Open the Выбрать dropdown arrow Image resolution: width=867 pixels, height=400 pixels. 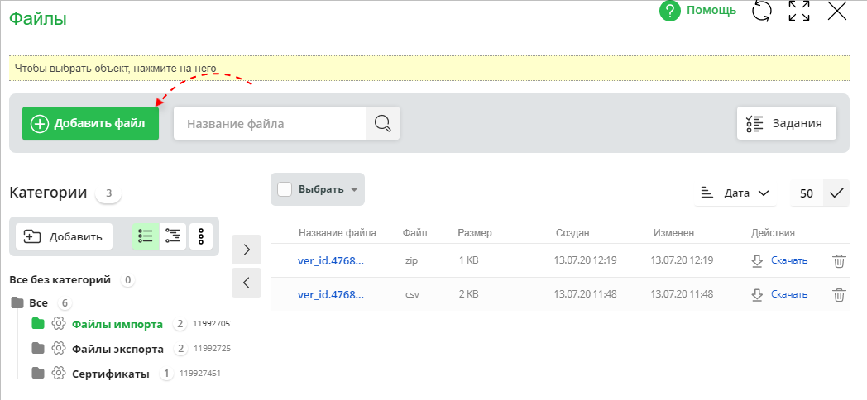coord(355,190)
